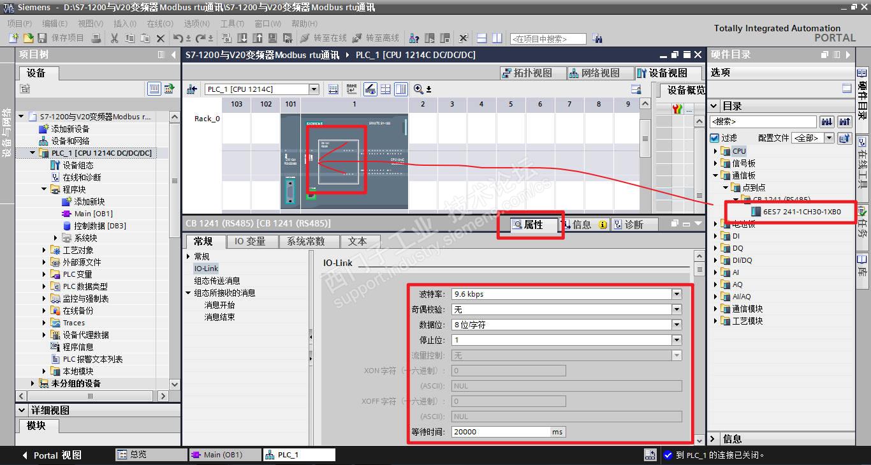The image size is (871, 465).
Task: Click the paste icon in the toolbar
Action: pos(145,38)
